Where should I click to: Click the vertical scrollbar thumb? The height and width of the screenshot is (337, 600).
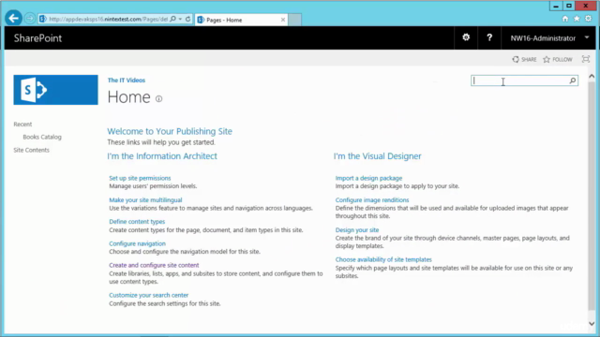click(592, 195)
